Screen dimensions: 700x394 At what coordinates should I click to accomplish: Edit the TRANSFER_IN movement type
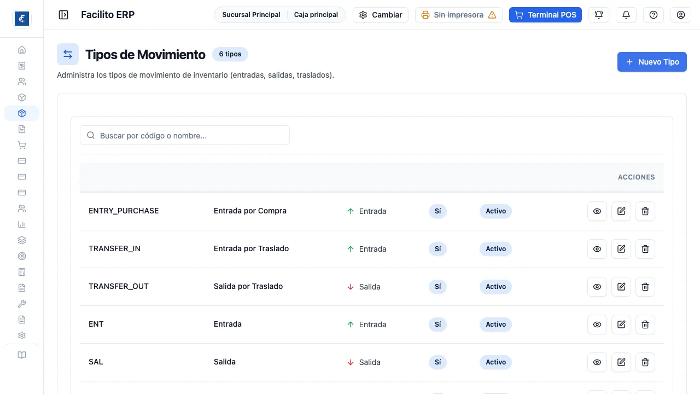(x=621, y=249)
